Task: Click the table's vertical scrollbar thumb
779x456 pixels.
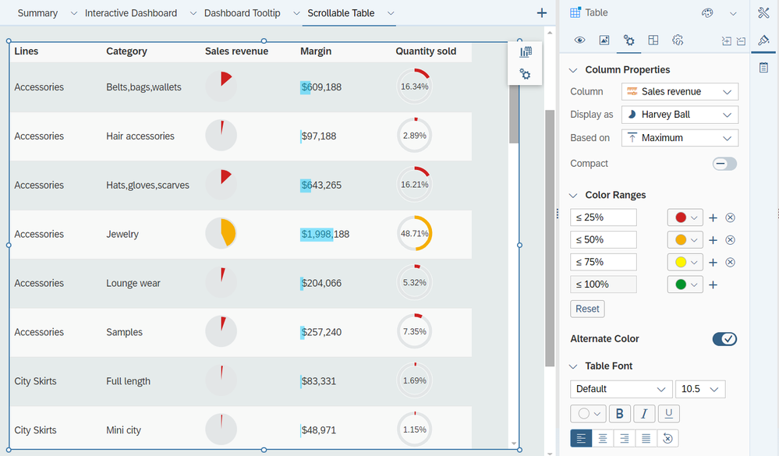Action: click(514, 113)
